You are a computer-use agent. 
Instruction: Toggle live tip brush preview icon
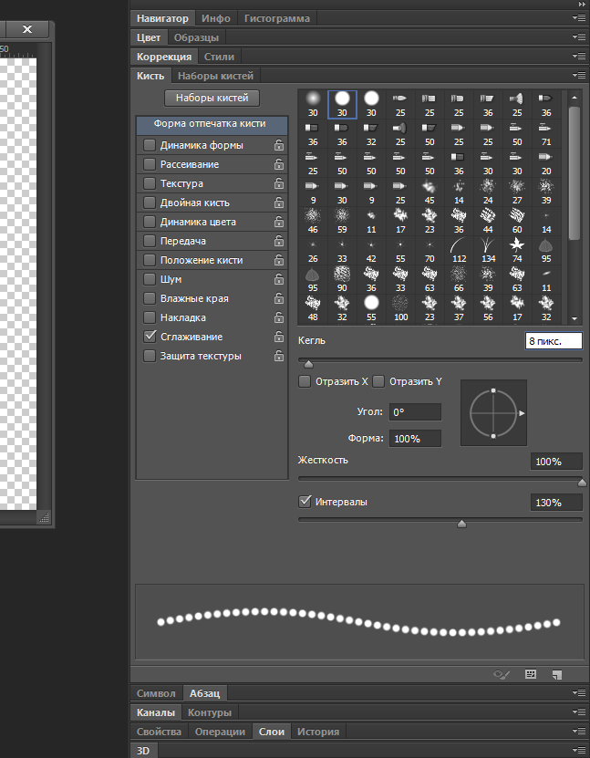501,674
